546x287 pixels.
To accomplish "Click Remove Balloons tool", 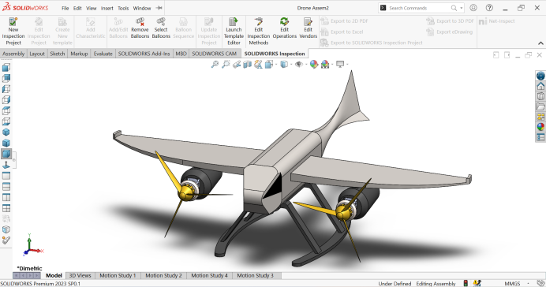I will (140, 28).
